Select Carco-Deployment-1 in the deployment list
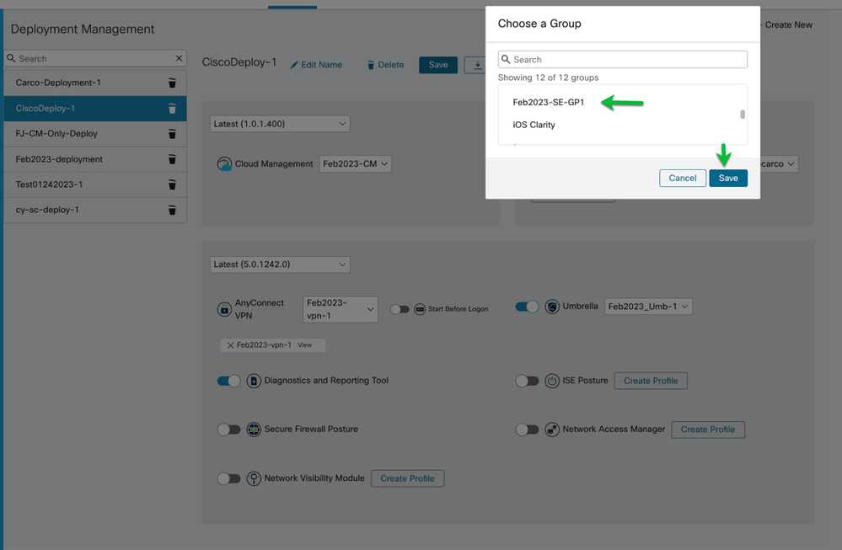 point(95,83)
